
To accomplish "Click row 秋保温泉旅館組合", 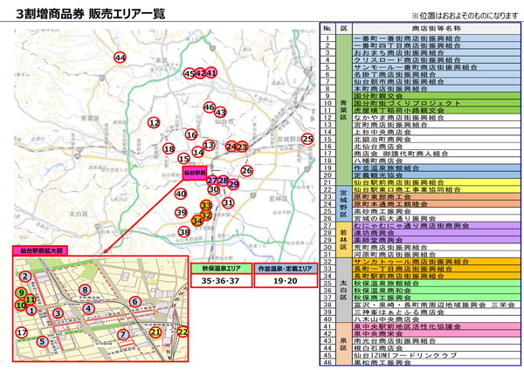I will click(x=437, y=284).
